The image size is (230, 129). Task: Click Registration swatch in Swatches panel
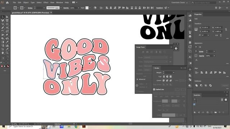click(x=194, y=104)
